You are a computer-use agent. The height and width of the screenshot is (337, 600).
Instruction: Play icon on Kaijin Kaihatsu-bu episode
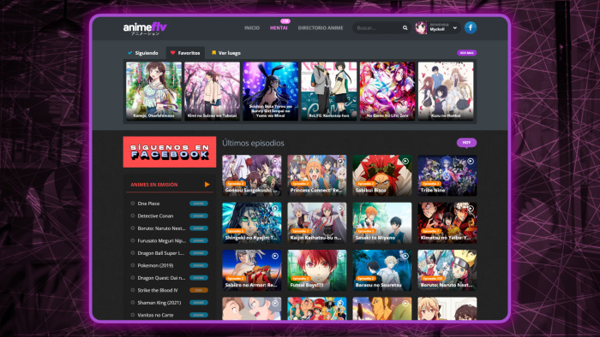pos(339,209)
